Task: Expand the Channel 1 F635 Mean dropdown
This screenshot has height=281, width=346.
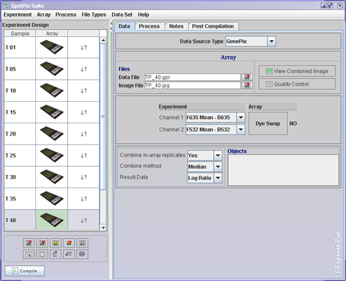Action: click(x=241, y=118)
